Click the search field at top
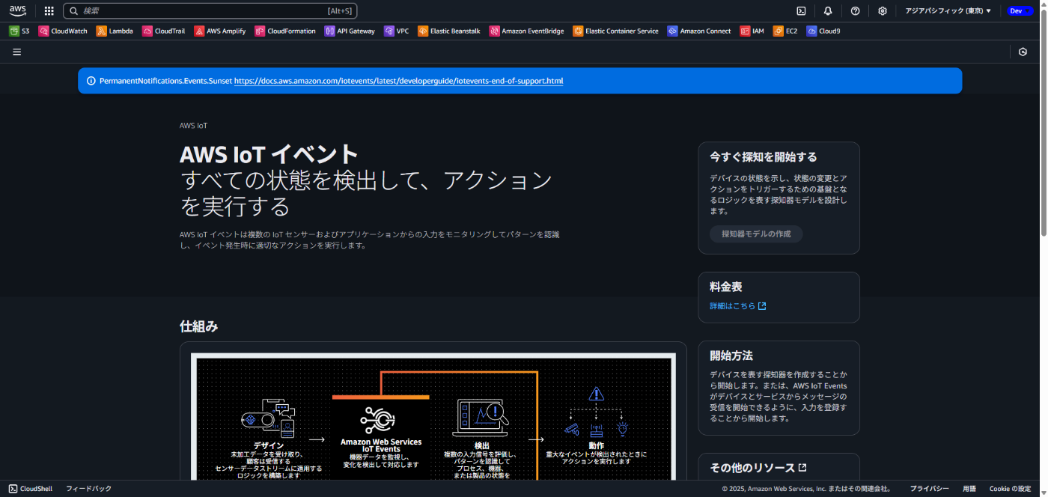 210,10
